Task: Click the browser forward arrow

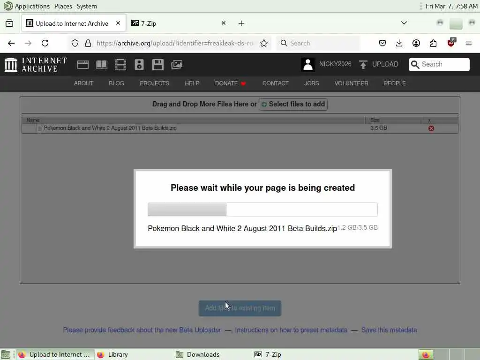Action: click(28, 43)
